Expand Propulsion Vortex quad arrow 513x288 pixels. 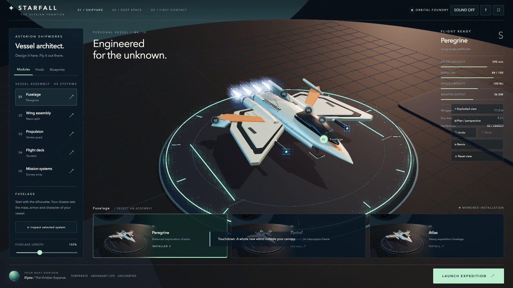71,134
